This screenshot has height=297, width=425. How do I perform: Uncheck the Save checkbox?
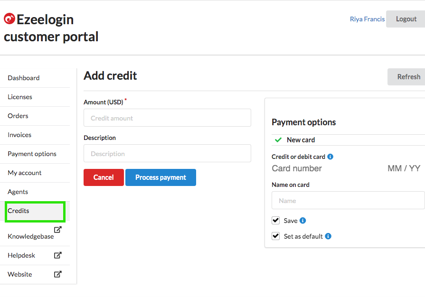point(275,221)
